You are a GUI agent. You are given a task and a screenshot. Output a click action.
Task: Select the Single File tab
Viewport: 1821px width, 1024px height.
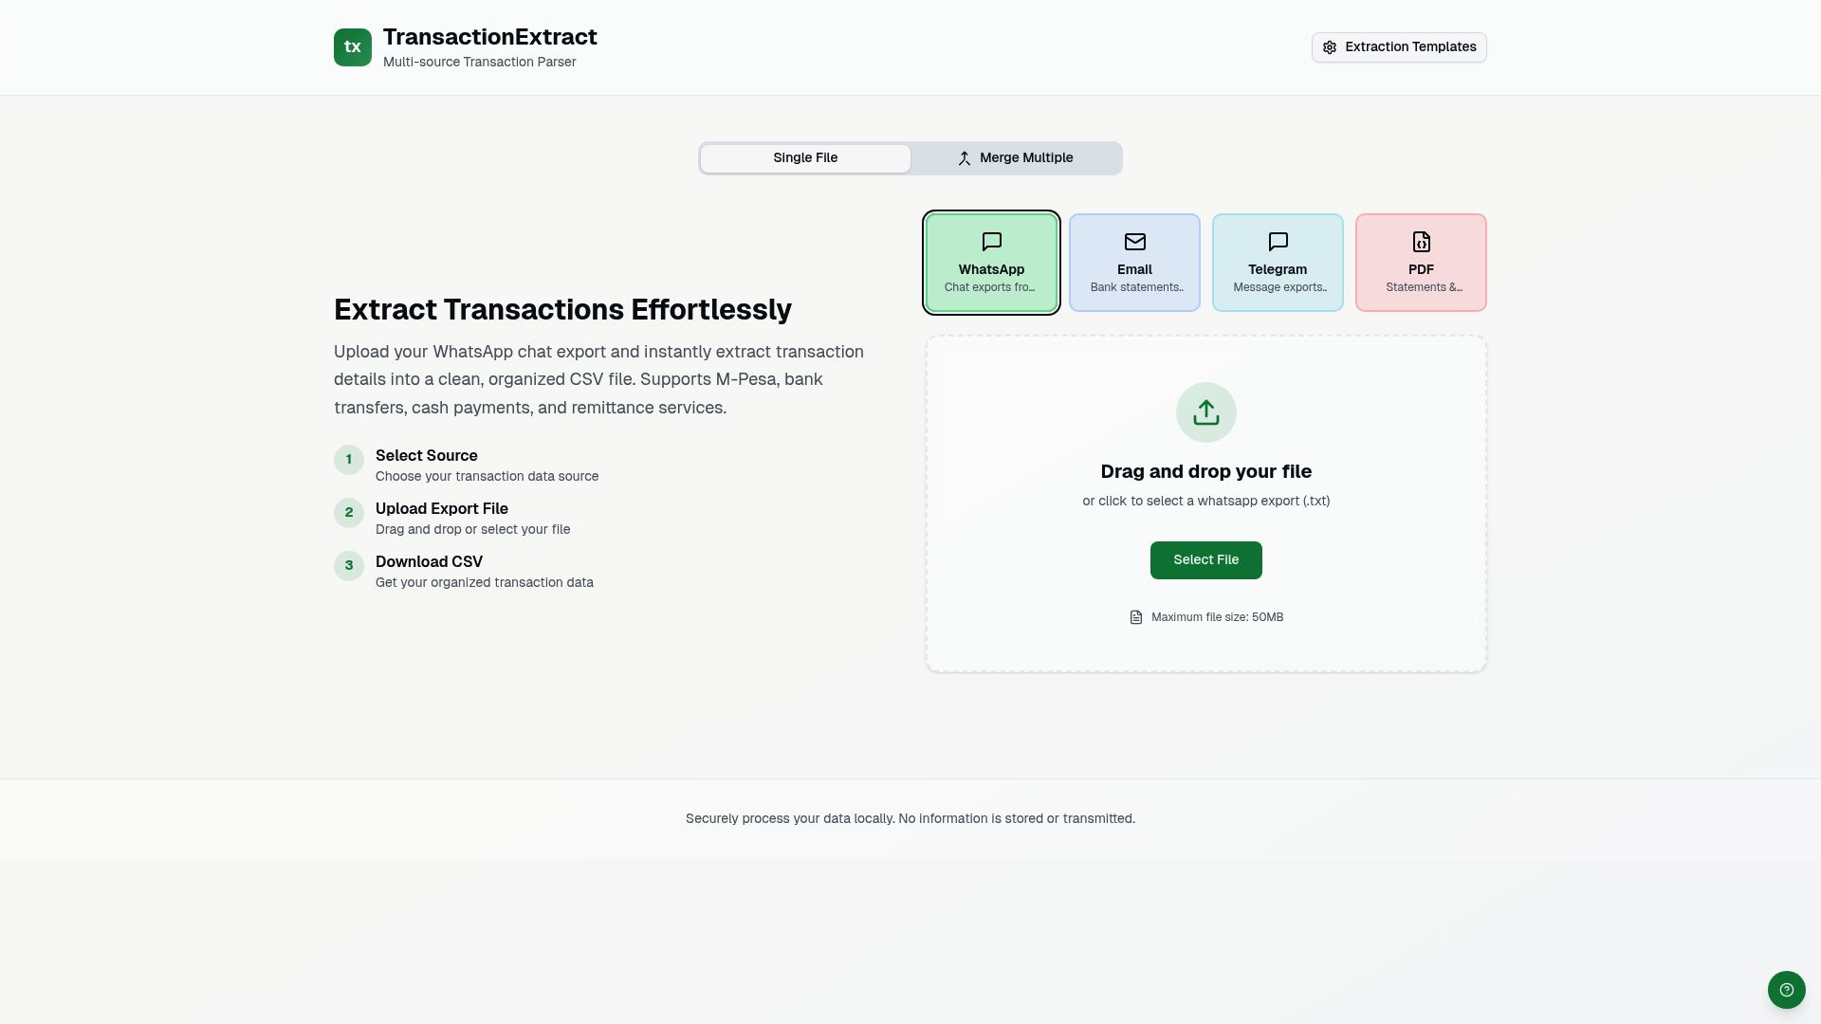(804, 157)
